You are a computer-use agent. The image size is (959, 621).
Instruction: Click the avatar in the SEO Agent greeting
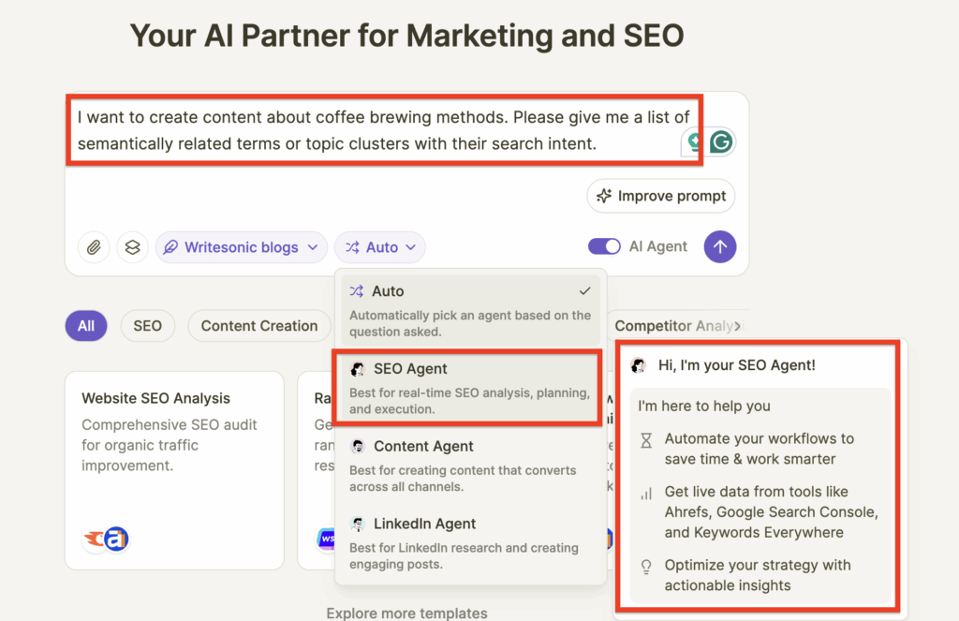click(x=639, y=365)
